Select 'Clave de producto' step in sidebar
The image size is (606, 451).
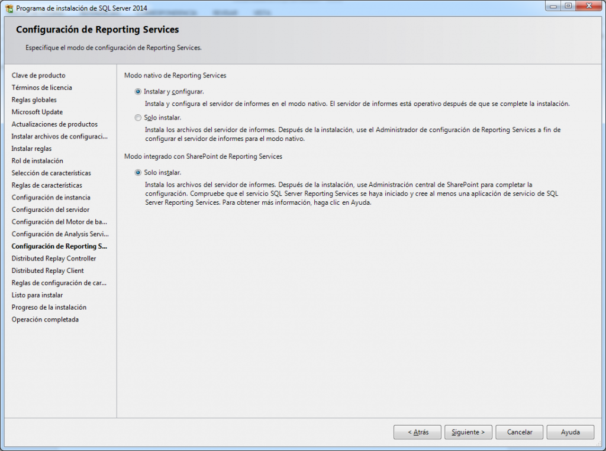pos(38,75)
